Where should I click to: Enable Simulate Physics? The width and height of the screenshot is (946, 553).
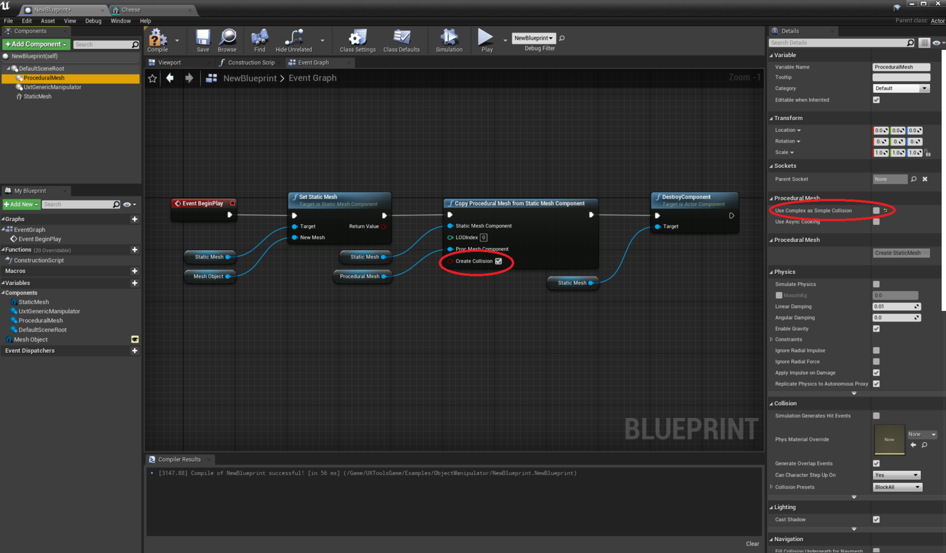pos(876,284)
